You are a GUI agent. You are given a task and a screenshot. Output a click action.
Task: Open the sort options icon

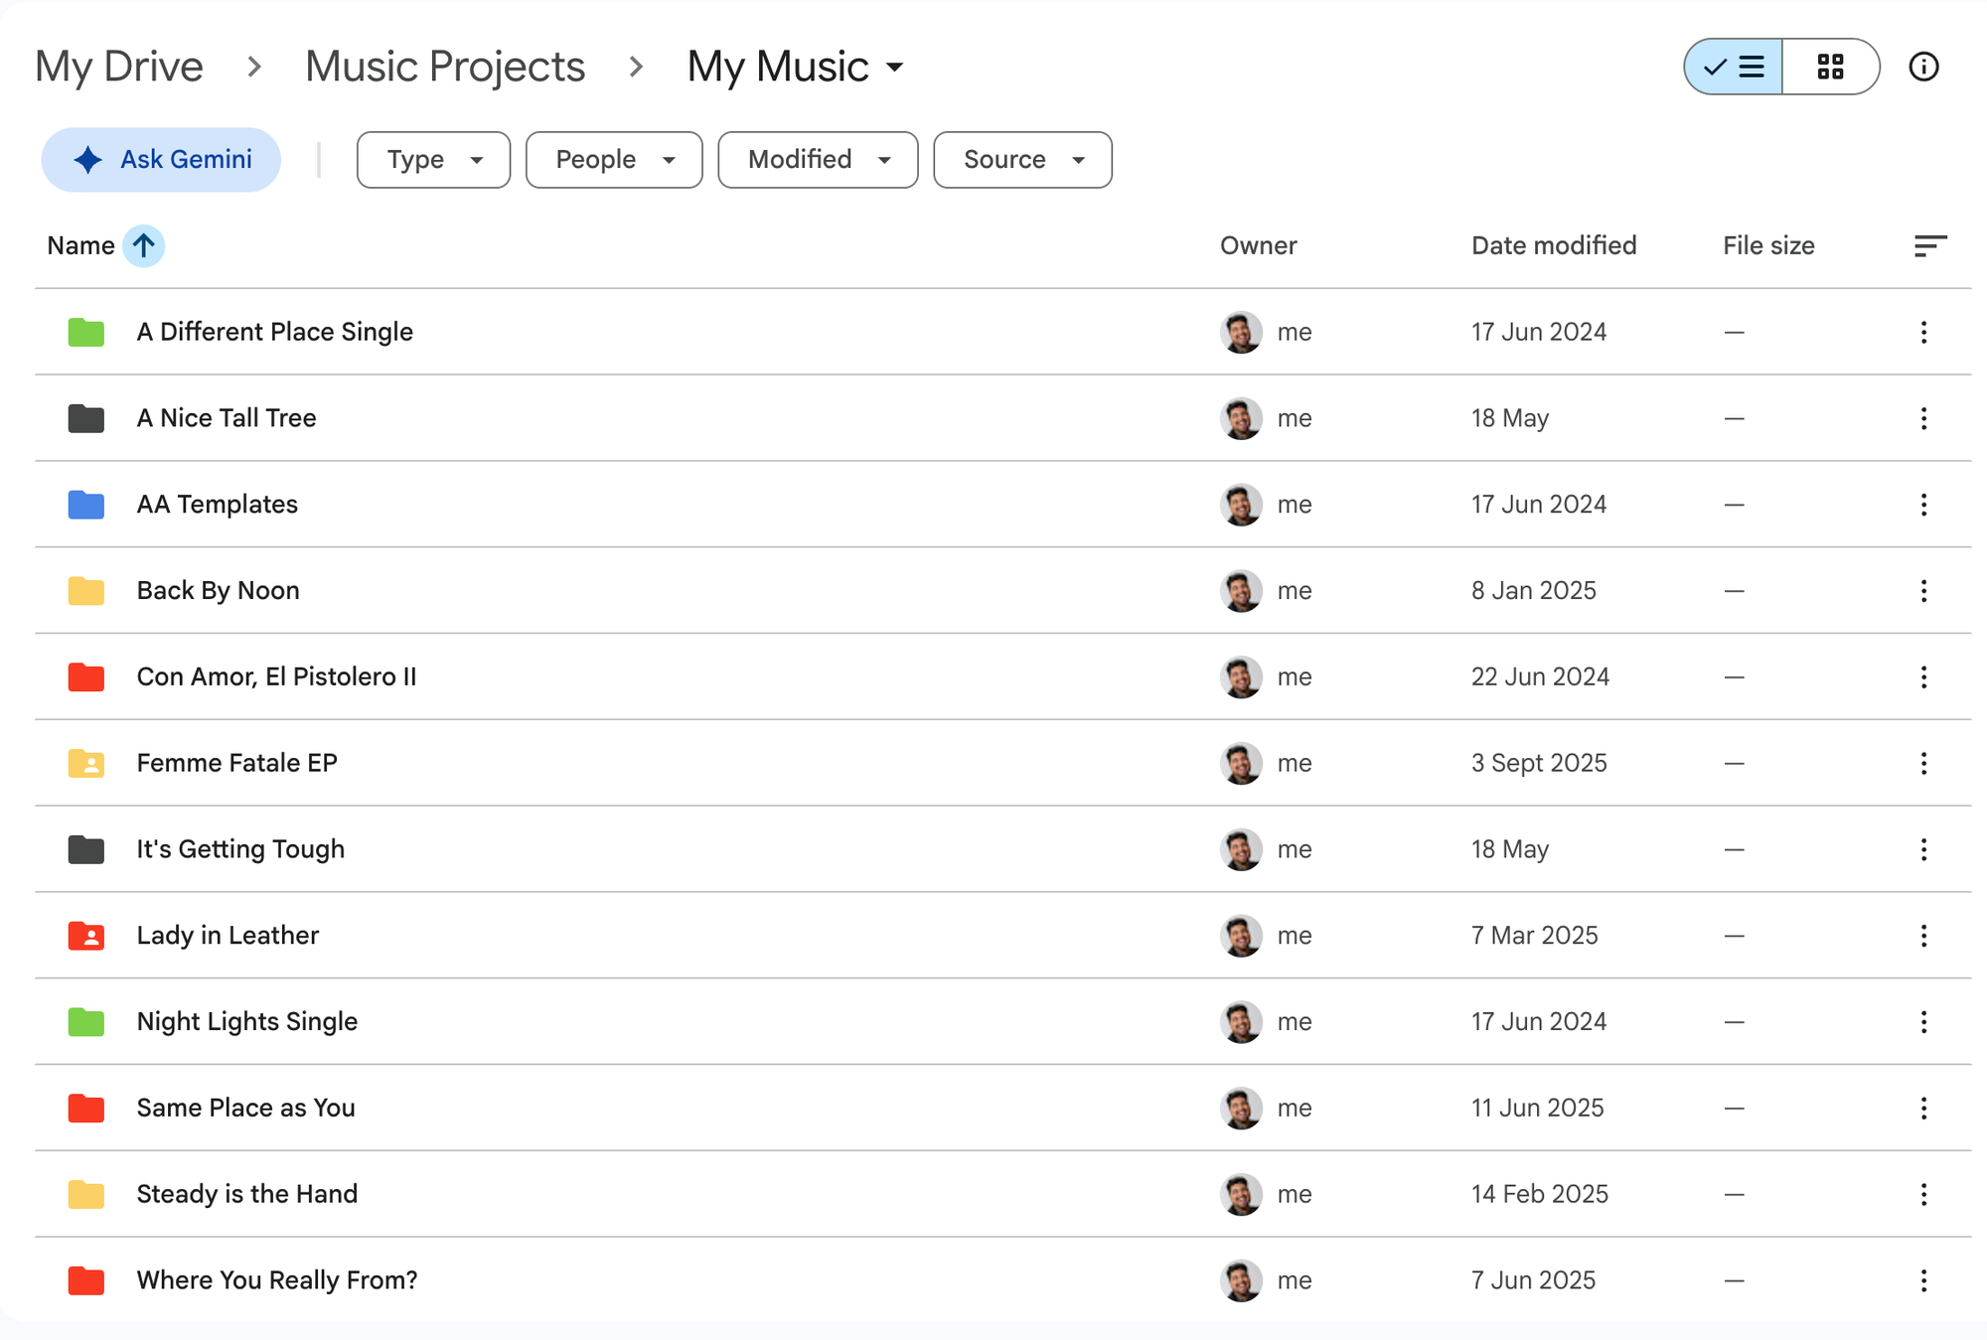[1929, 245]
